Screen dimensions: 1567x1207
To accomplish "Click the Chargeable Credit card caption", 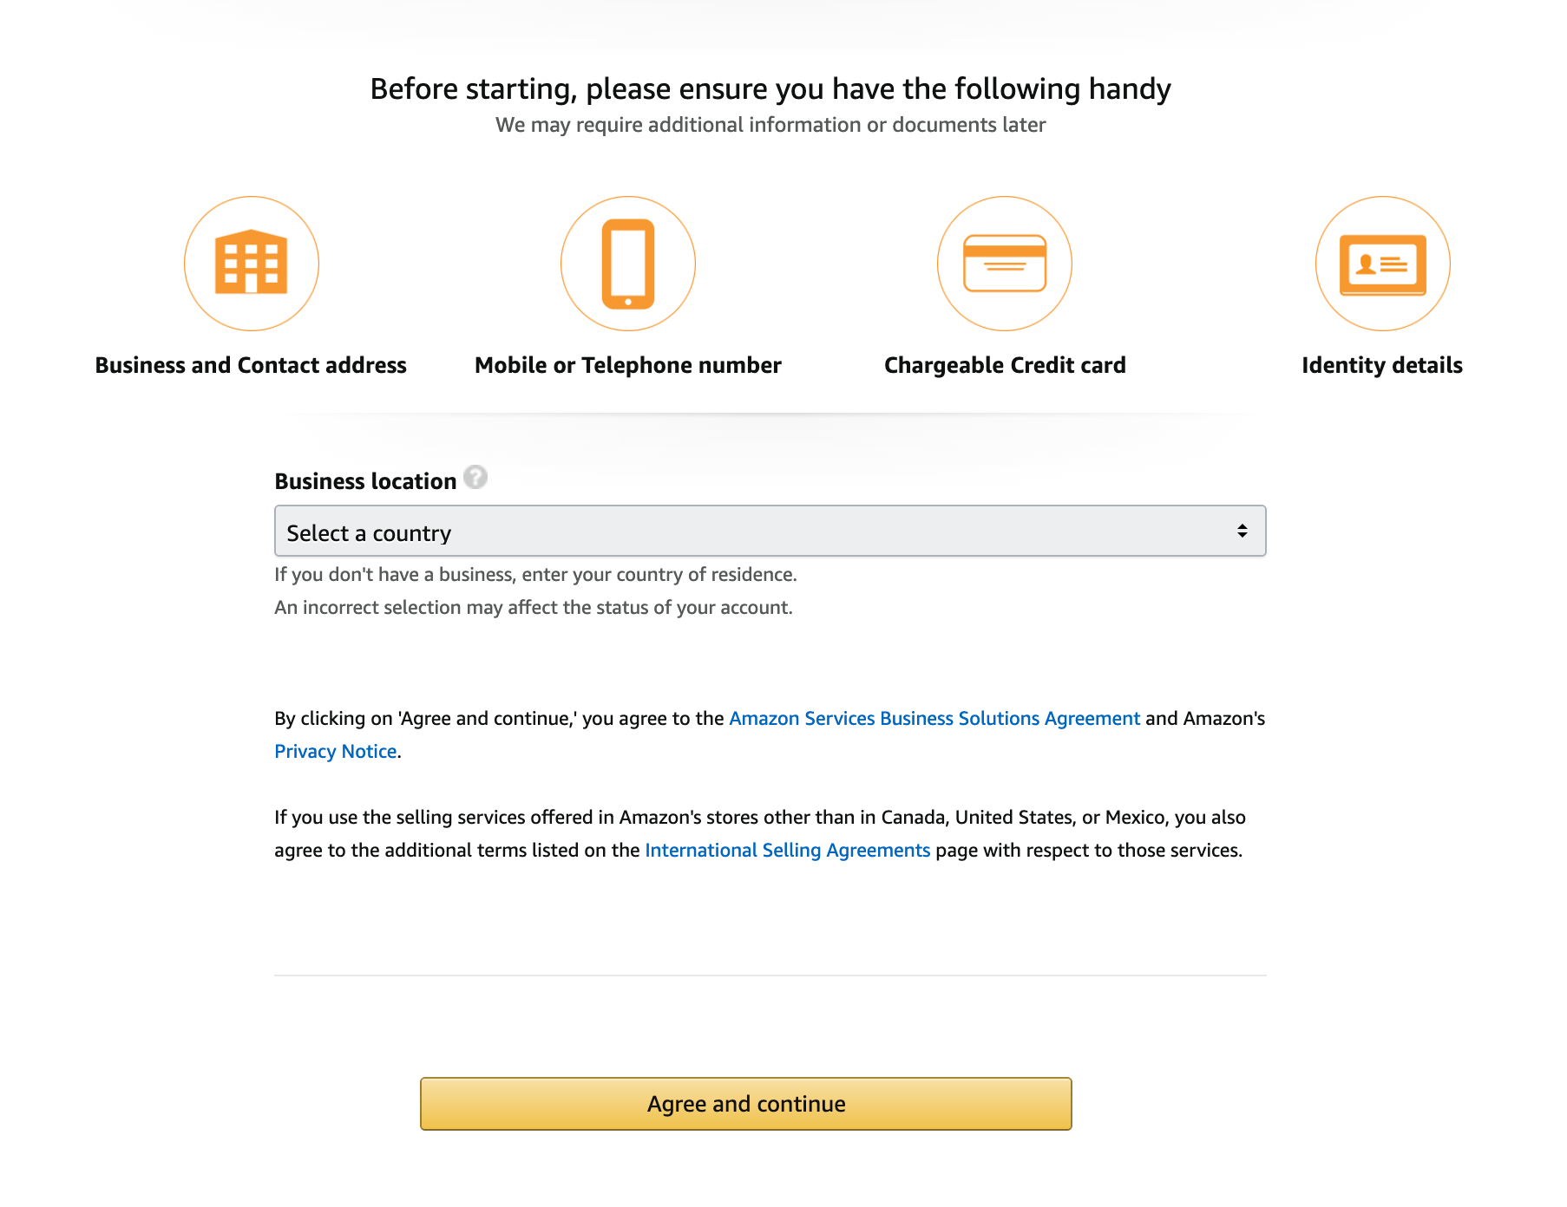I will [x=1004, y=365].
